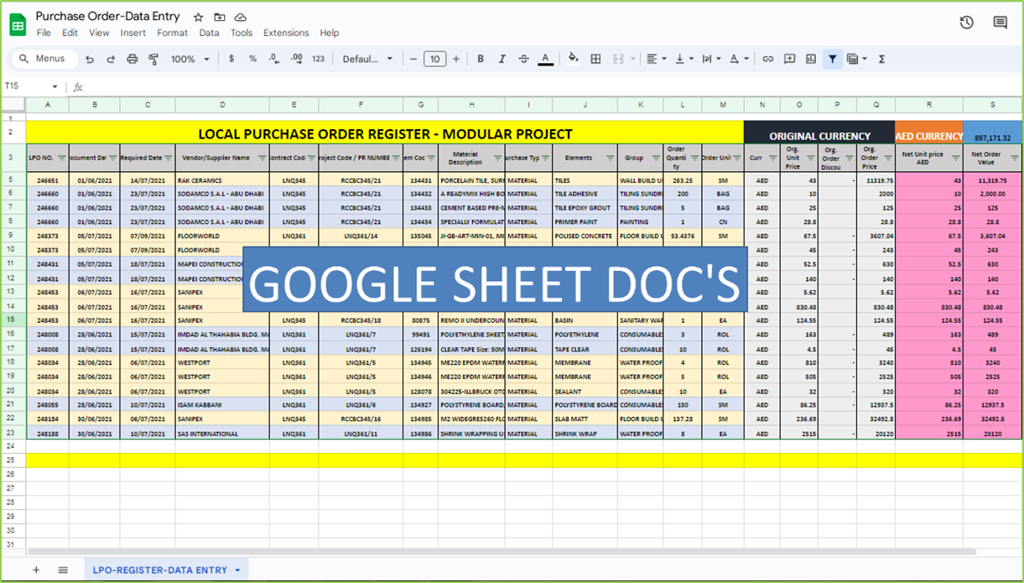Format as currency with dollar icon

[x=231, y=59]
